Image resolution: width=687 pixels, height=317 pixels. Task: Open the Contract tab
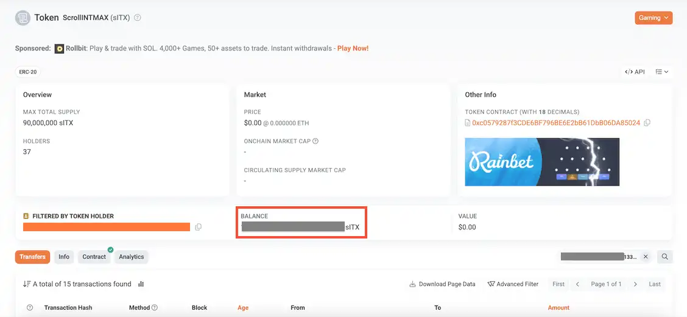coord(94,257)
